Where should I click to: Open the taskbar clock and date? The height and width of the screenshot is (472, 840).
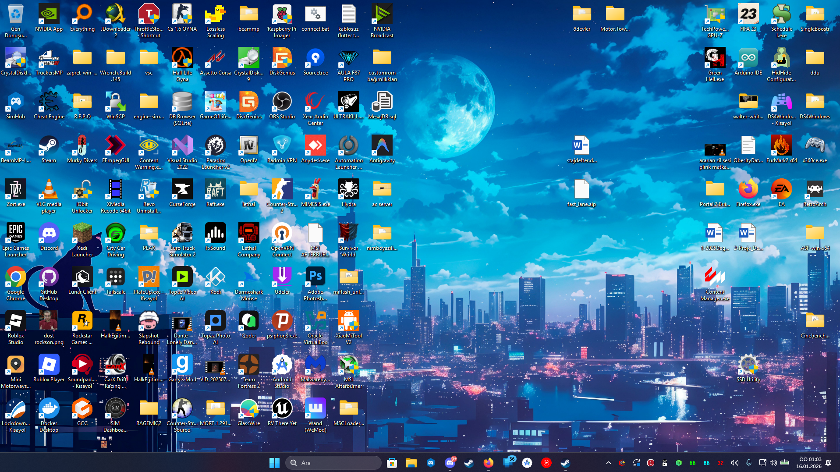click(x=809, y=463)
